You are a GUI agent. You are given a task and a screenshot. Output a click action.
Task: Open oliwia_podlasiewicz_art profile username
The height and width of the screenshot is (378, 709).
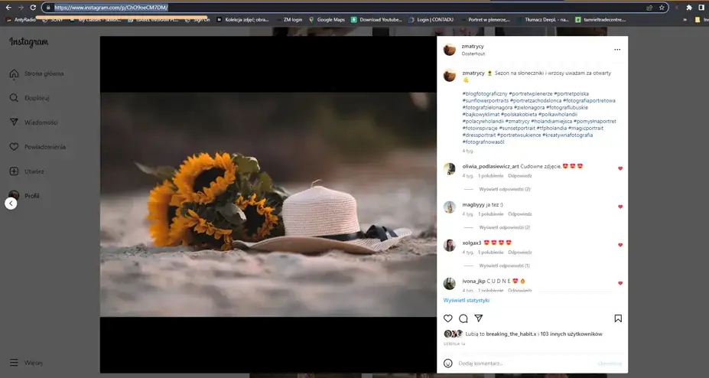(490, 166)
